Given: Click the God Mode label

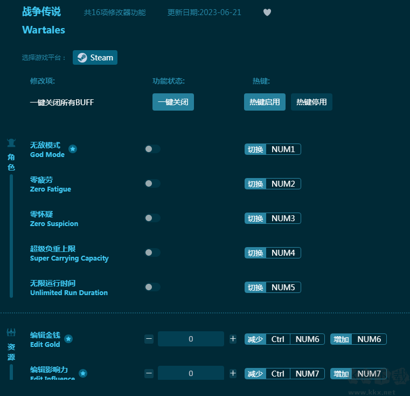Looking at the screenshot, I should point(47,149).
